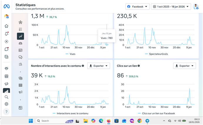Viewport: 203px width, 125px height.
Task: Open notifications bell in sidebar
Action: click(x=6, y=34)
